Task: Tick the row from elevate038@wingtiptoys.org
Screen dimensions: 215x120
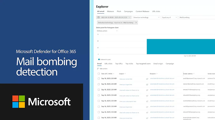Action: pos(99,112)
